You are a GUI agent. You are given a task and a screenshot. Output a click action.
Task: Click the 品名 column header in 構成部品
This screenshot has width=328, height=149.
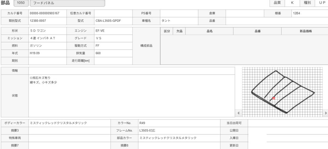tap(209, 31)
